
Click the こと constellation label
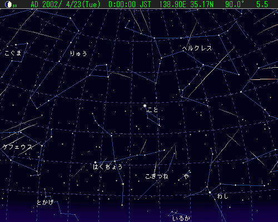point(153,110)
